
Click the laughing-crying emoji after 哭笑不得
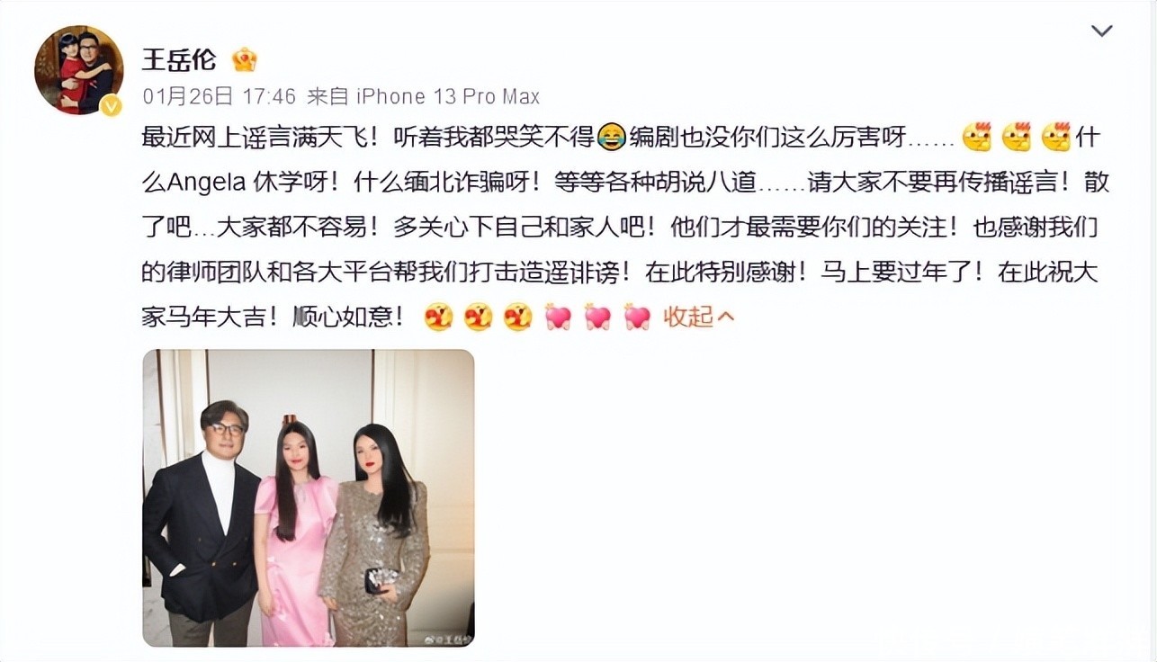611,138
